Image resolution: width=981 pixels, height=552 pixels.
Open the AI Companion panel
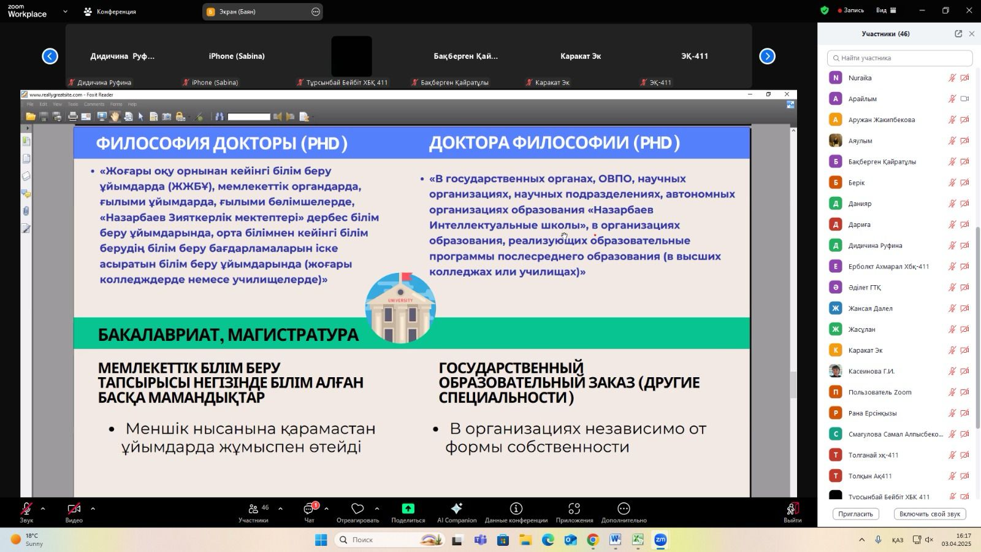[456, 509]
